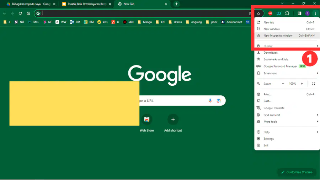Select Google Translate menu item
Screen dimensions: 320x180
point(287,108)
